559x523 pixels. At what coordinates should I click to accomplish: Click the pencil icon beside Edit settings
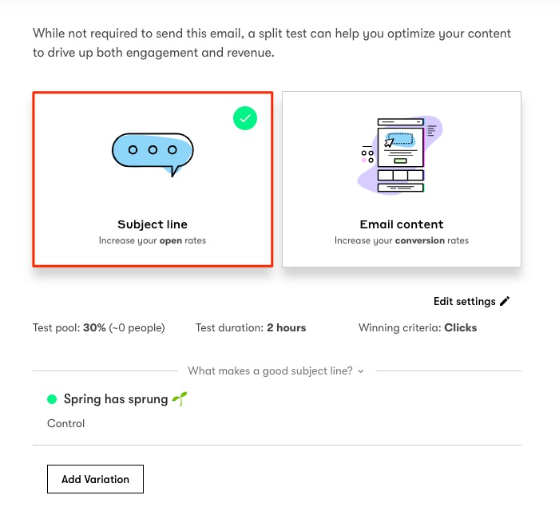click(504, 301)
